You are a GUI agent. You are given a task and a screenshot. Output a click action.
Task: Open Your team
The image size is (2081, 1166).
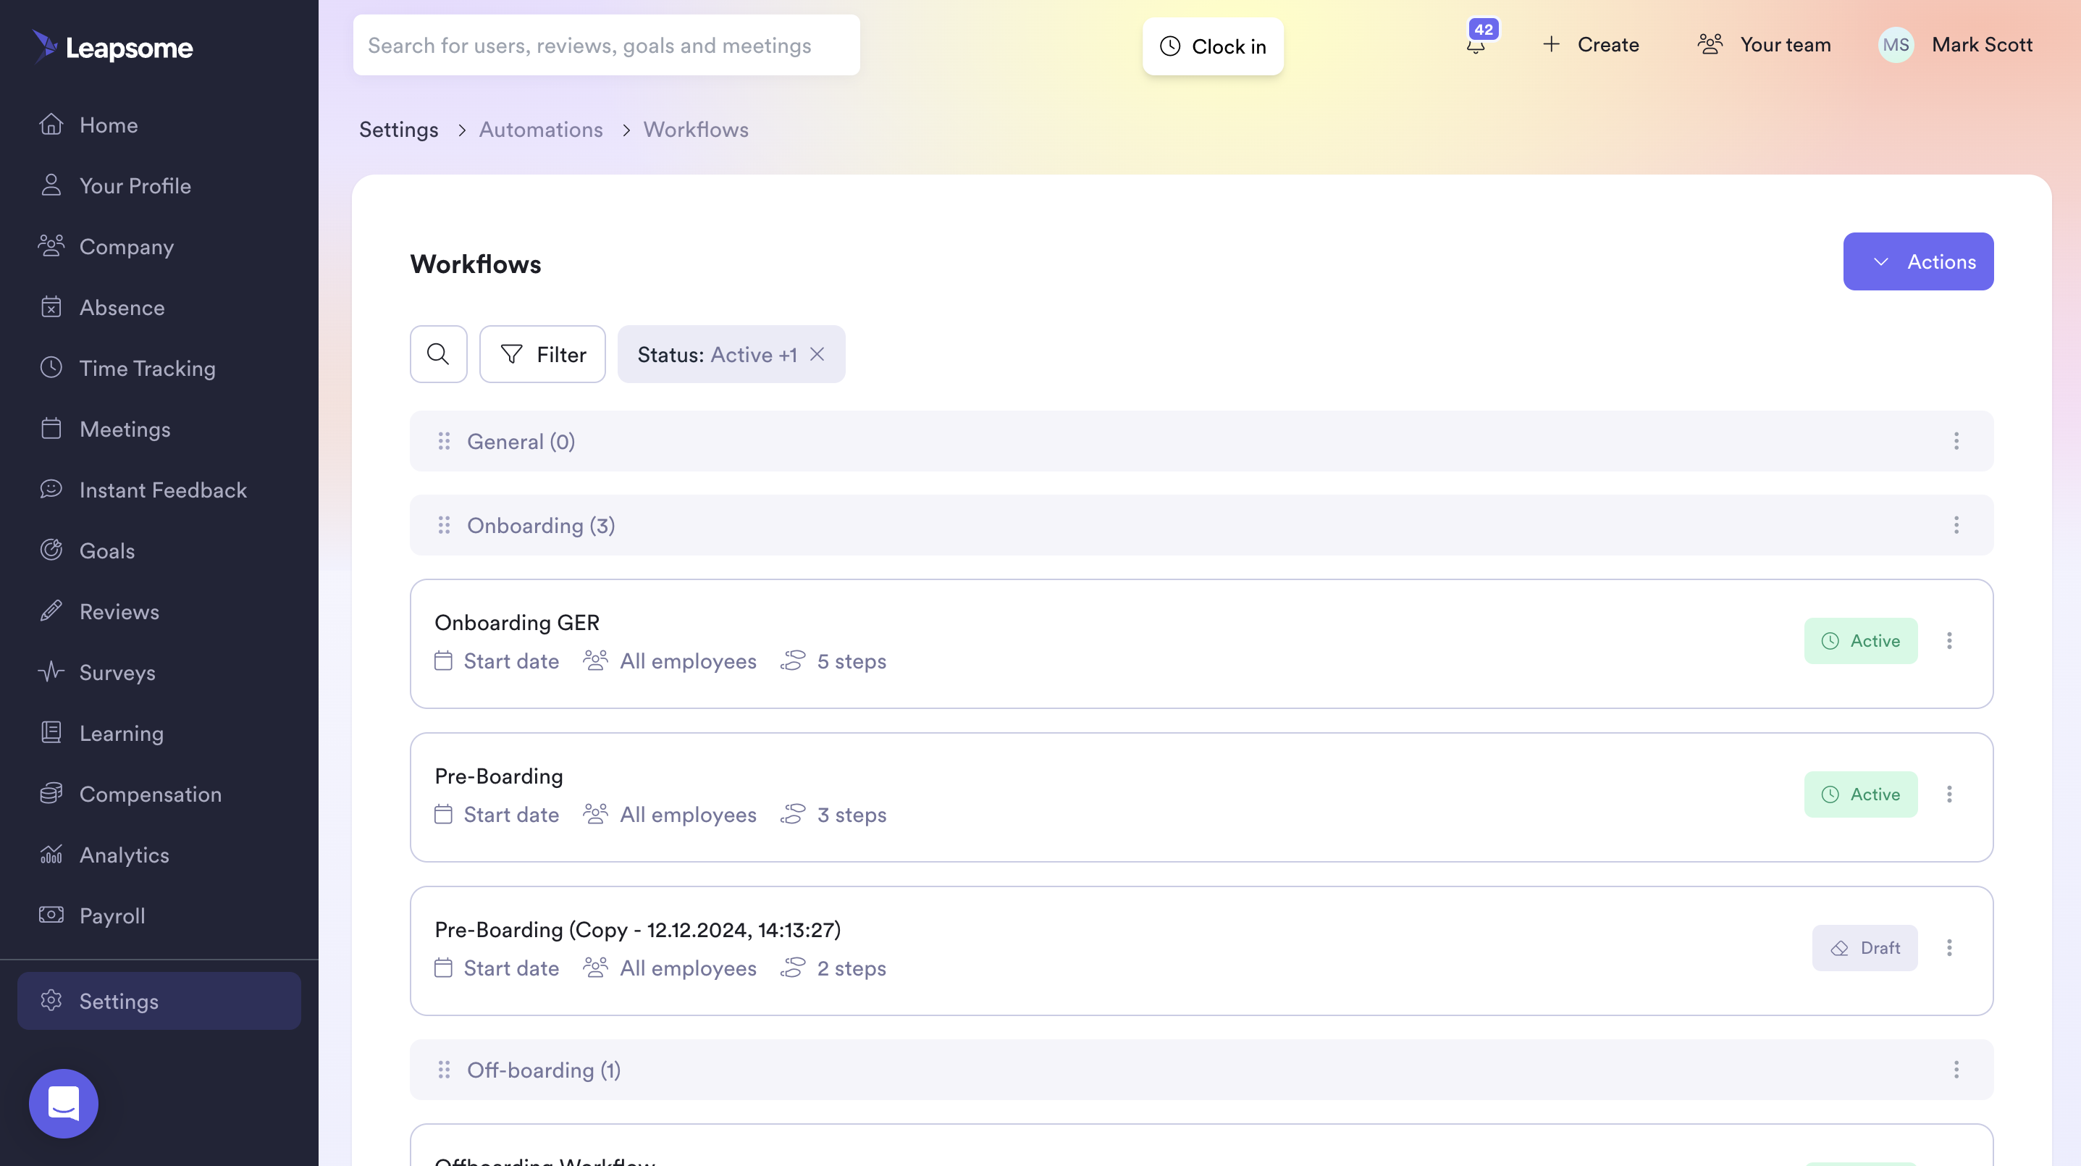(x=1765, y=44)
